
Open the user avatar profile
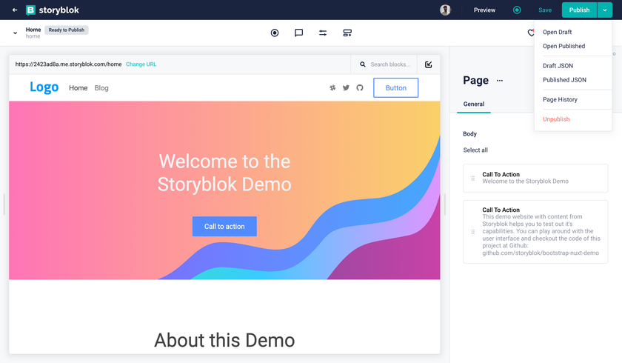(446, 10)
